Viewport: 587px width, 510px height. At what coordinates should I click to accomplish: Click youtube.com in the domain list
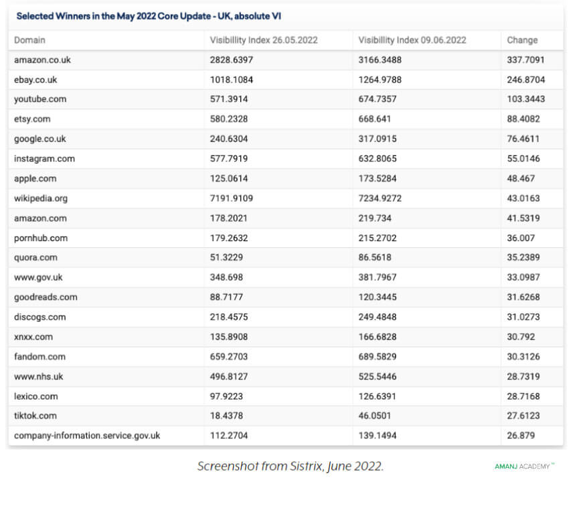pos(40,99)
